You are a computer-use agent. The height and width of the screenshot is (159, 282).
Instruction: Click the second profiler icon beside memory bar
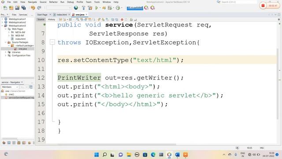pos(153,8)
